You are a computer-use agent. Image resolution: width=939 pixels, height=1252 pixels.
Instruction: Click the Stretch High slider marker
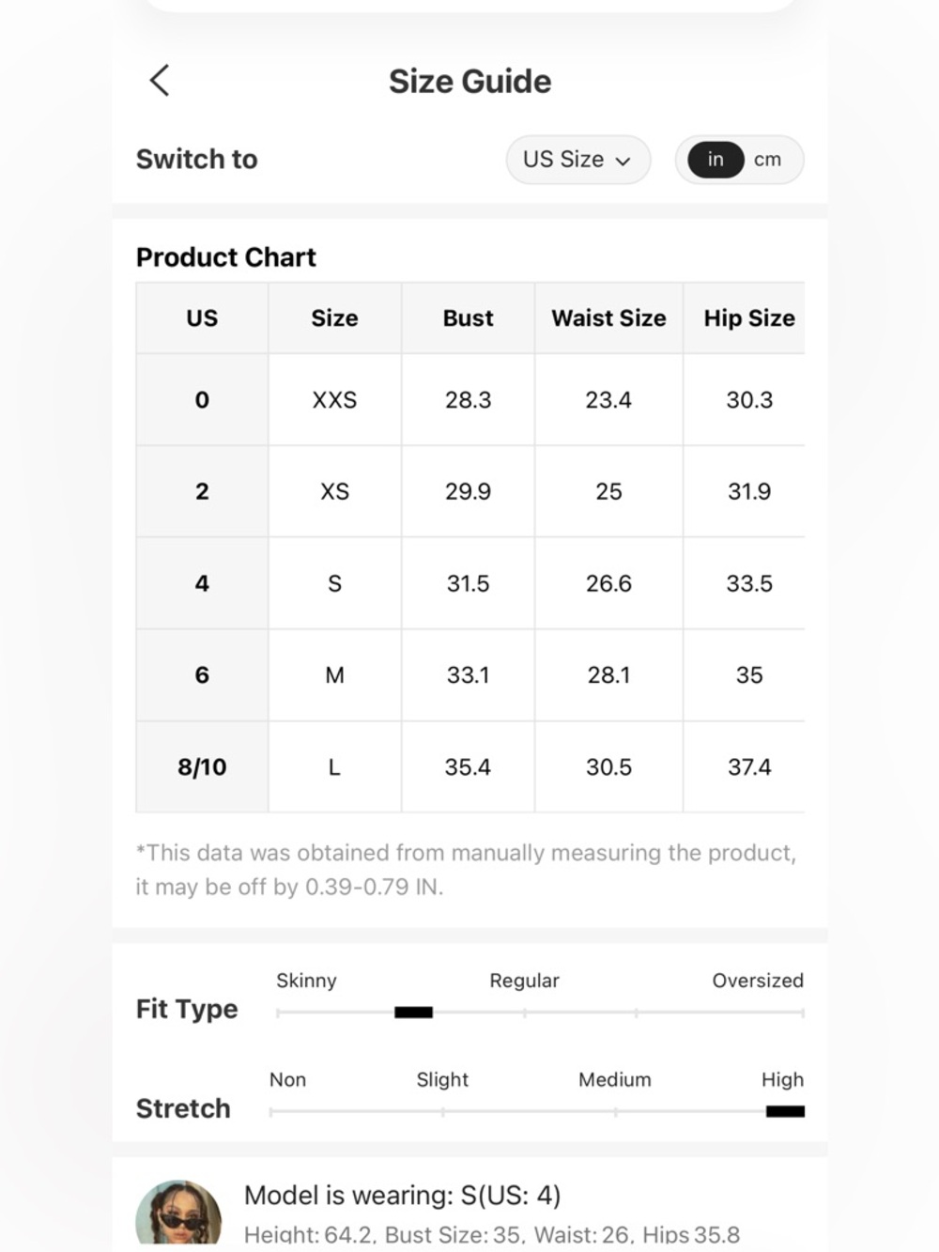pyautogui.click(x=785, y=1112)
